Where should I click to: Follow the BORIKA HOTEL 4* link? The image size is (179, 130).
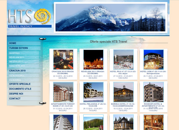coord(123,105)
